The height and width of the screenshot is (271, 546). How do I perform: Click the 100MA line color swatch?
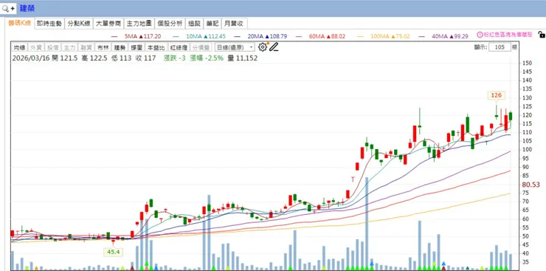point(360,36)
